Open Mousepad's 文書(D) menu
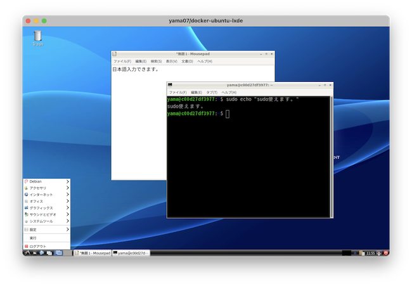Screen dimensions: 412x286 click(188, 62)
